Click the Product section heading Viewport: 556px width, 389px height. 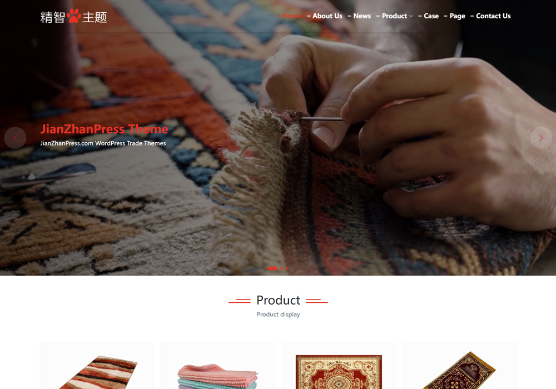[x=279, y=301]
